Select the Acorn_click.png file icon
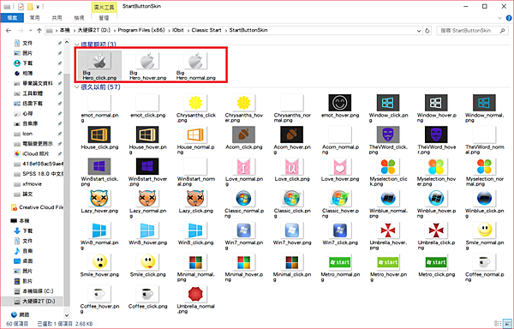The height and width of the screenshot is (329, 514). click(x=243, y=135)
